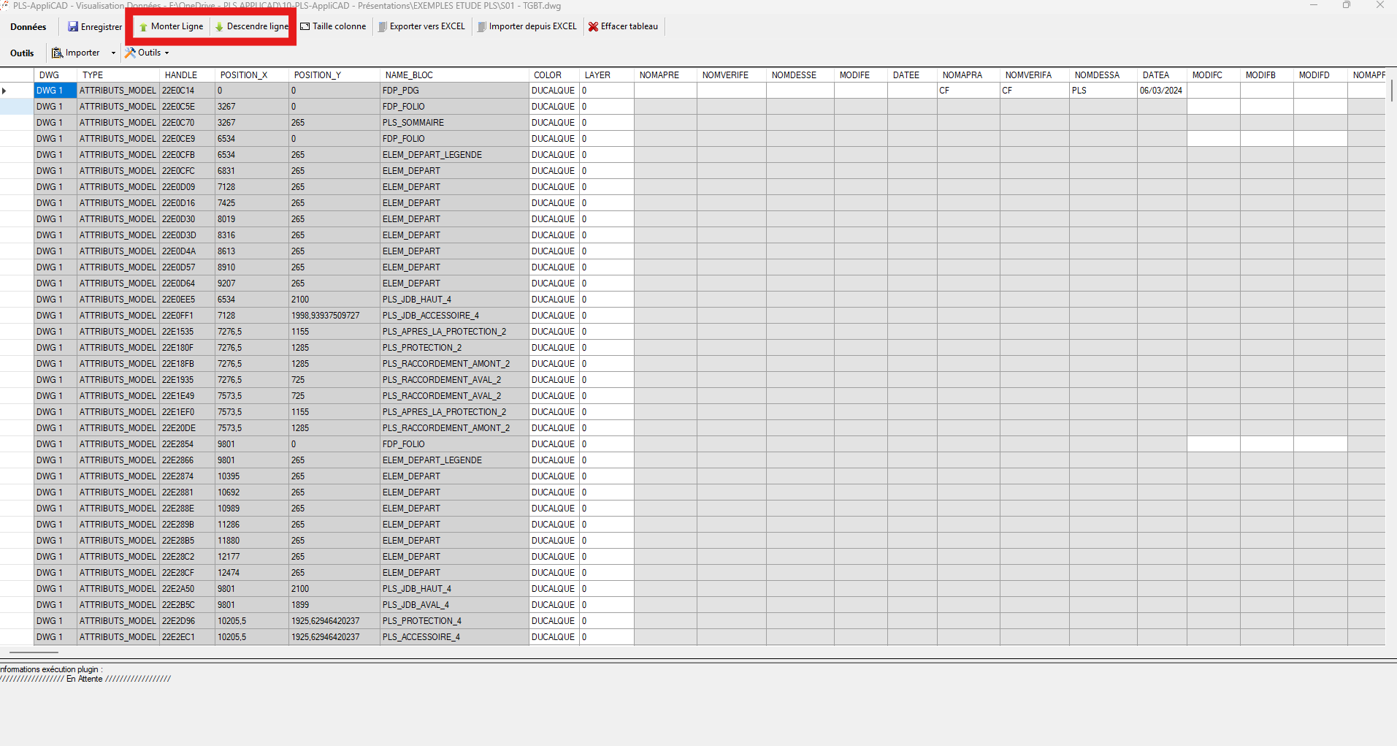Move row up with Monter Ligne
1397x746 pixels.
click(x=172, y=27)
